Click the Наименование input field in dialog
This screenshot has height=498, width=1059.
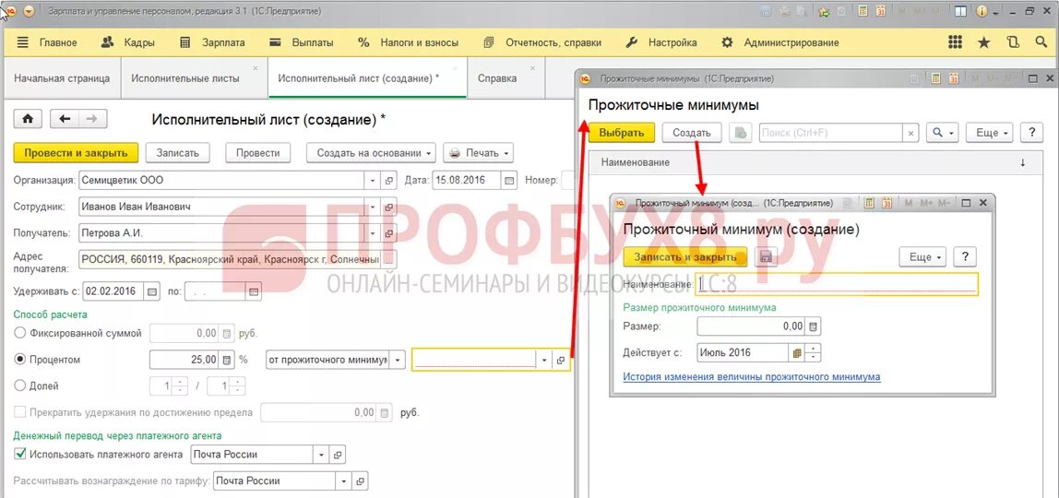coord(837,285)
